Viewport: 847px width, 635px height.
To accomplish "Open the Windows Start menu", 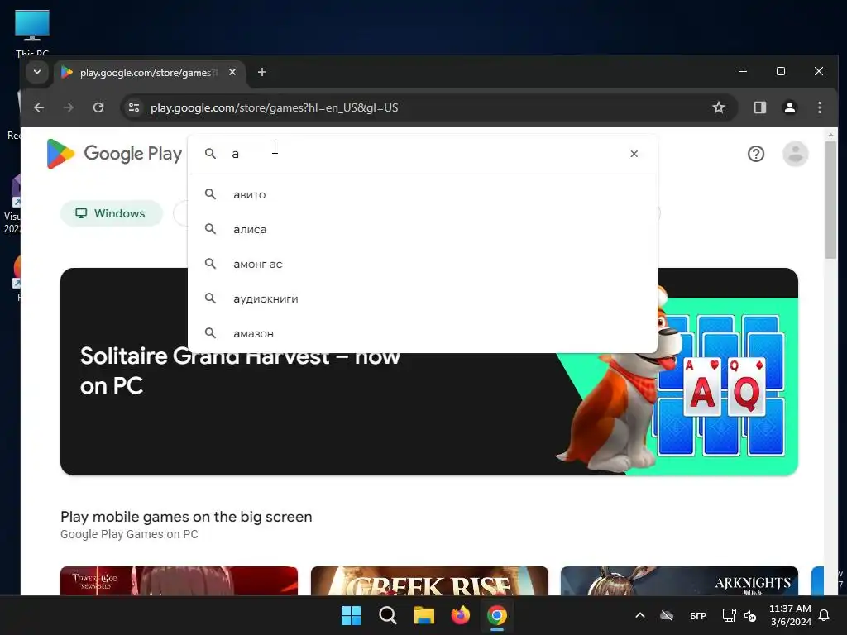I will click(x=351, y=615).
